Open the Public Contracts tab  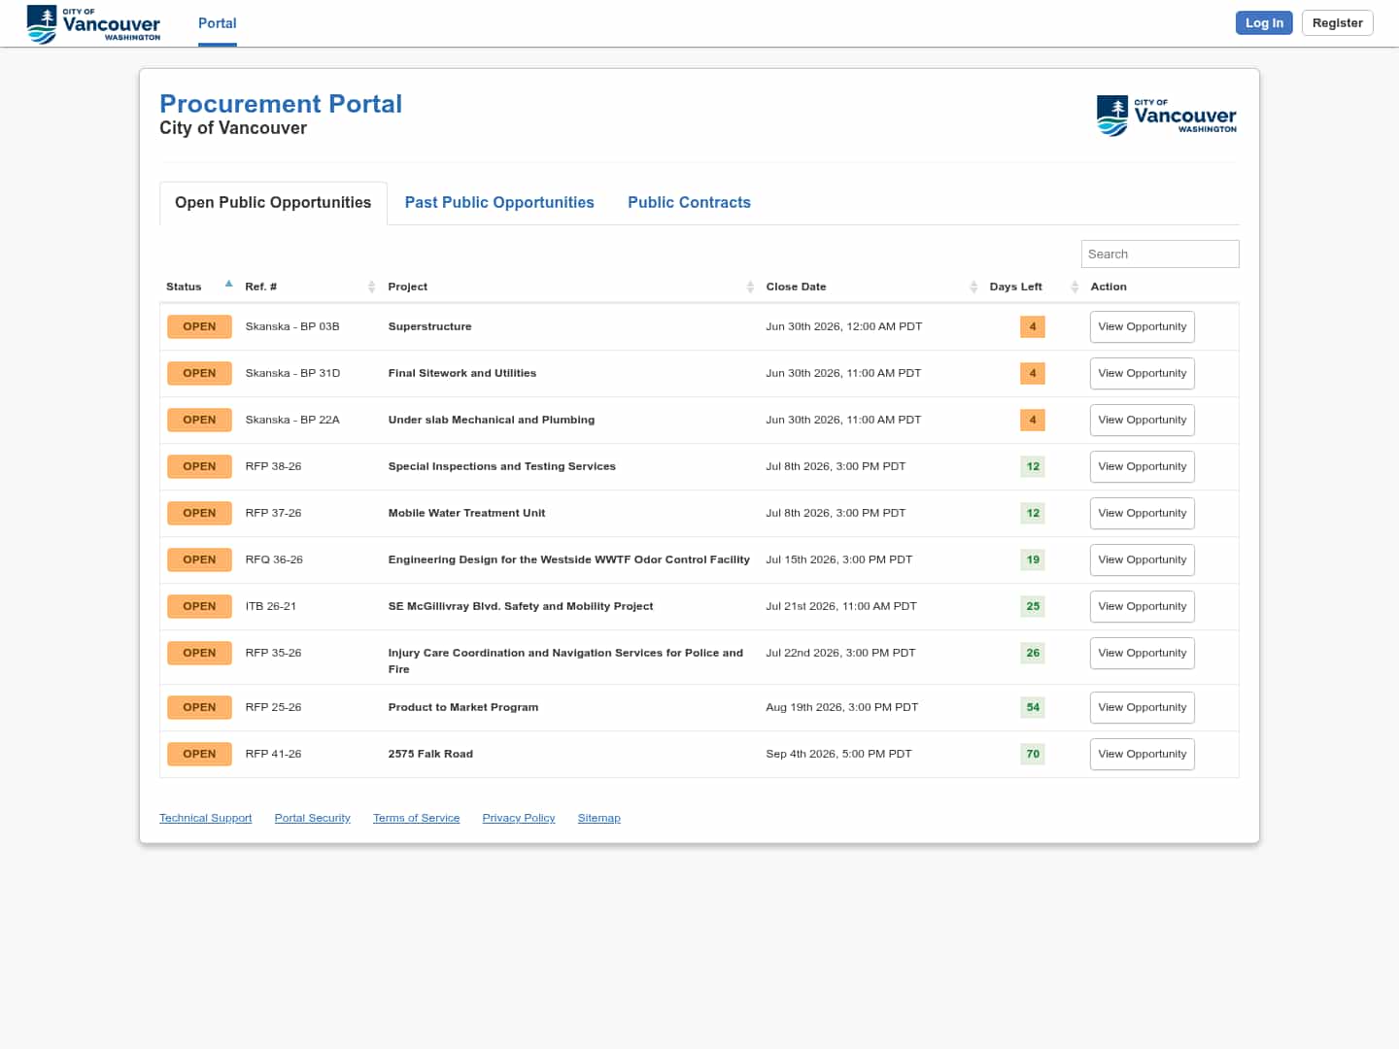click(x=689, y=202)
